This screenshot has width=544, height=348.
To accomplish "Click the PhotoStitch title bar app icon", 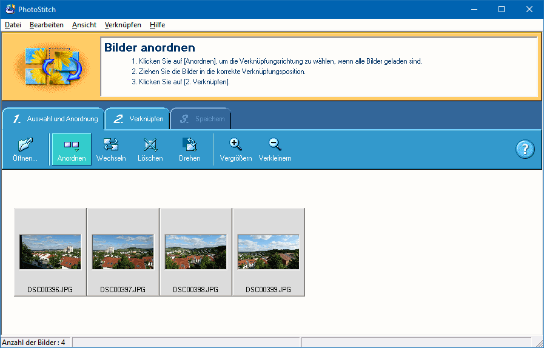I will pyautogui.click(x=9, y=9).
